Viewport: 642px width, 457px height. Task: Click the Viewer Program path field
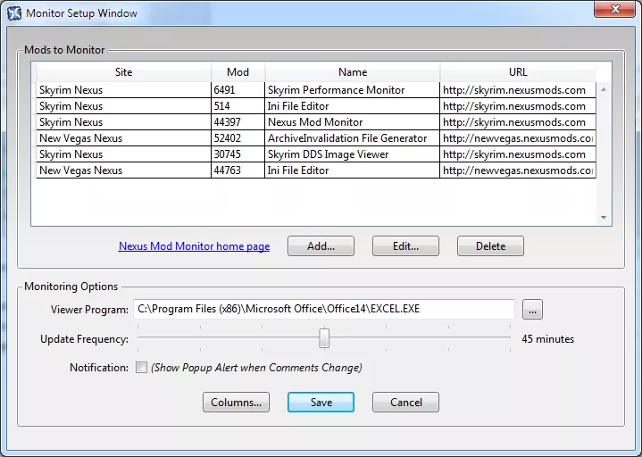pyautogui.click(x=324, y=309)
